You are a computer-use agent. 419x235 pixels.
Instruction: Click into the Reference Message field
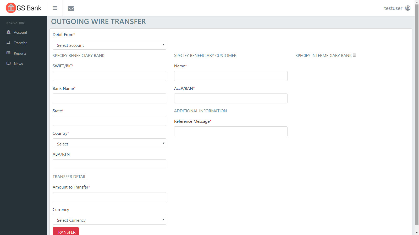(230, 131)
